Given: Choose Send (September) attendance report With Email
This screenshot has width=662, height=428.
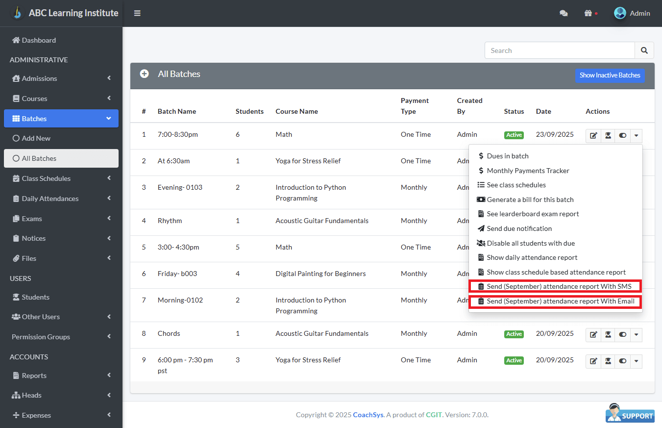Looking at the screenshot, I should tap(556, 302).
